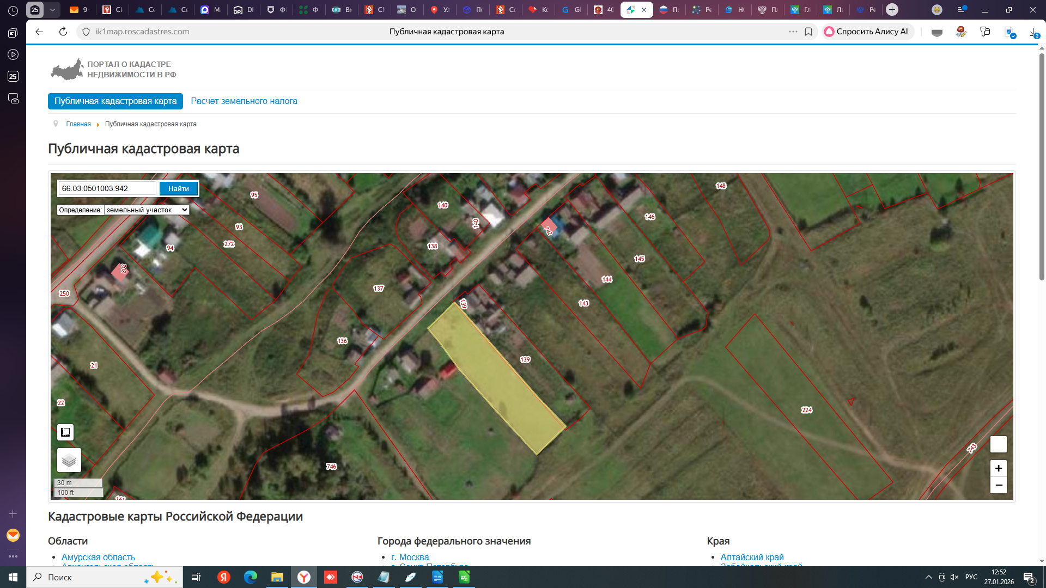Zoom in the cadastral map
1046x588 pixels.
998,468
